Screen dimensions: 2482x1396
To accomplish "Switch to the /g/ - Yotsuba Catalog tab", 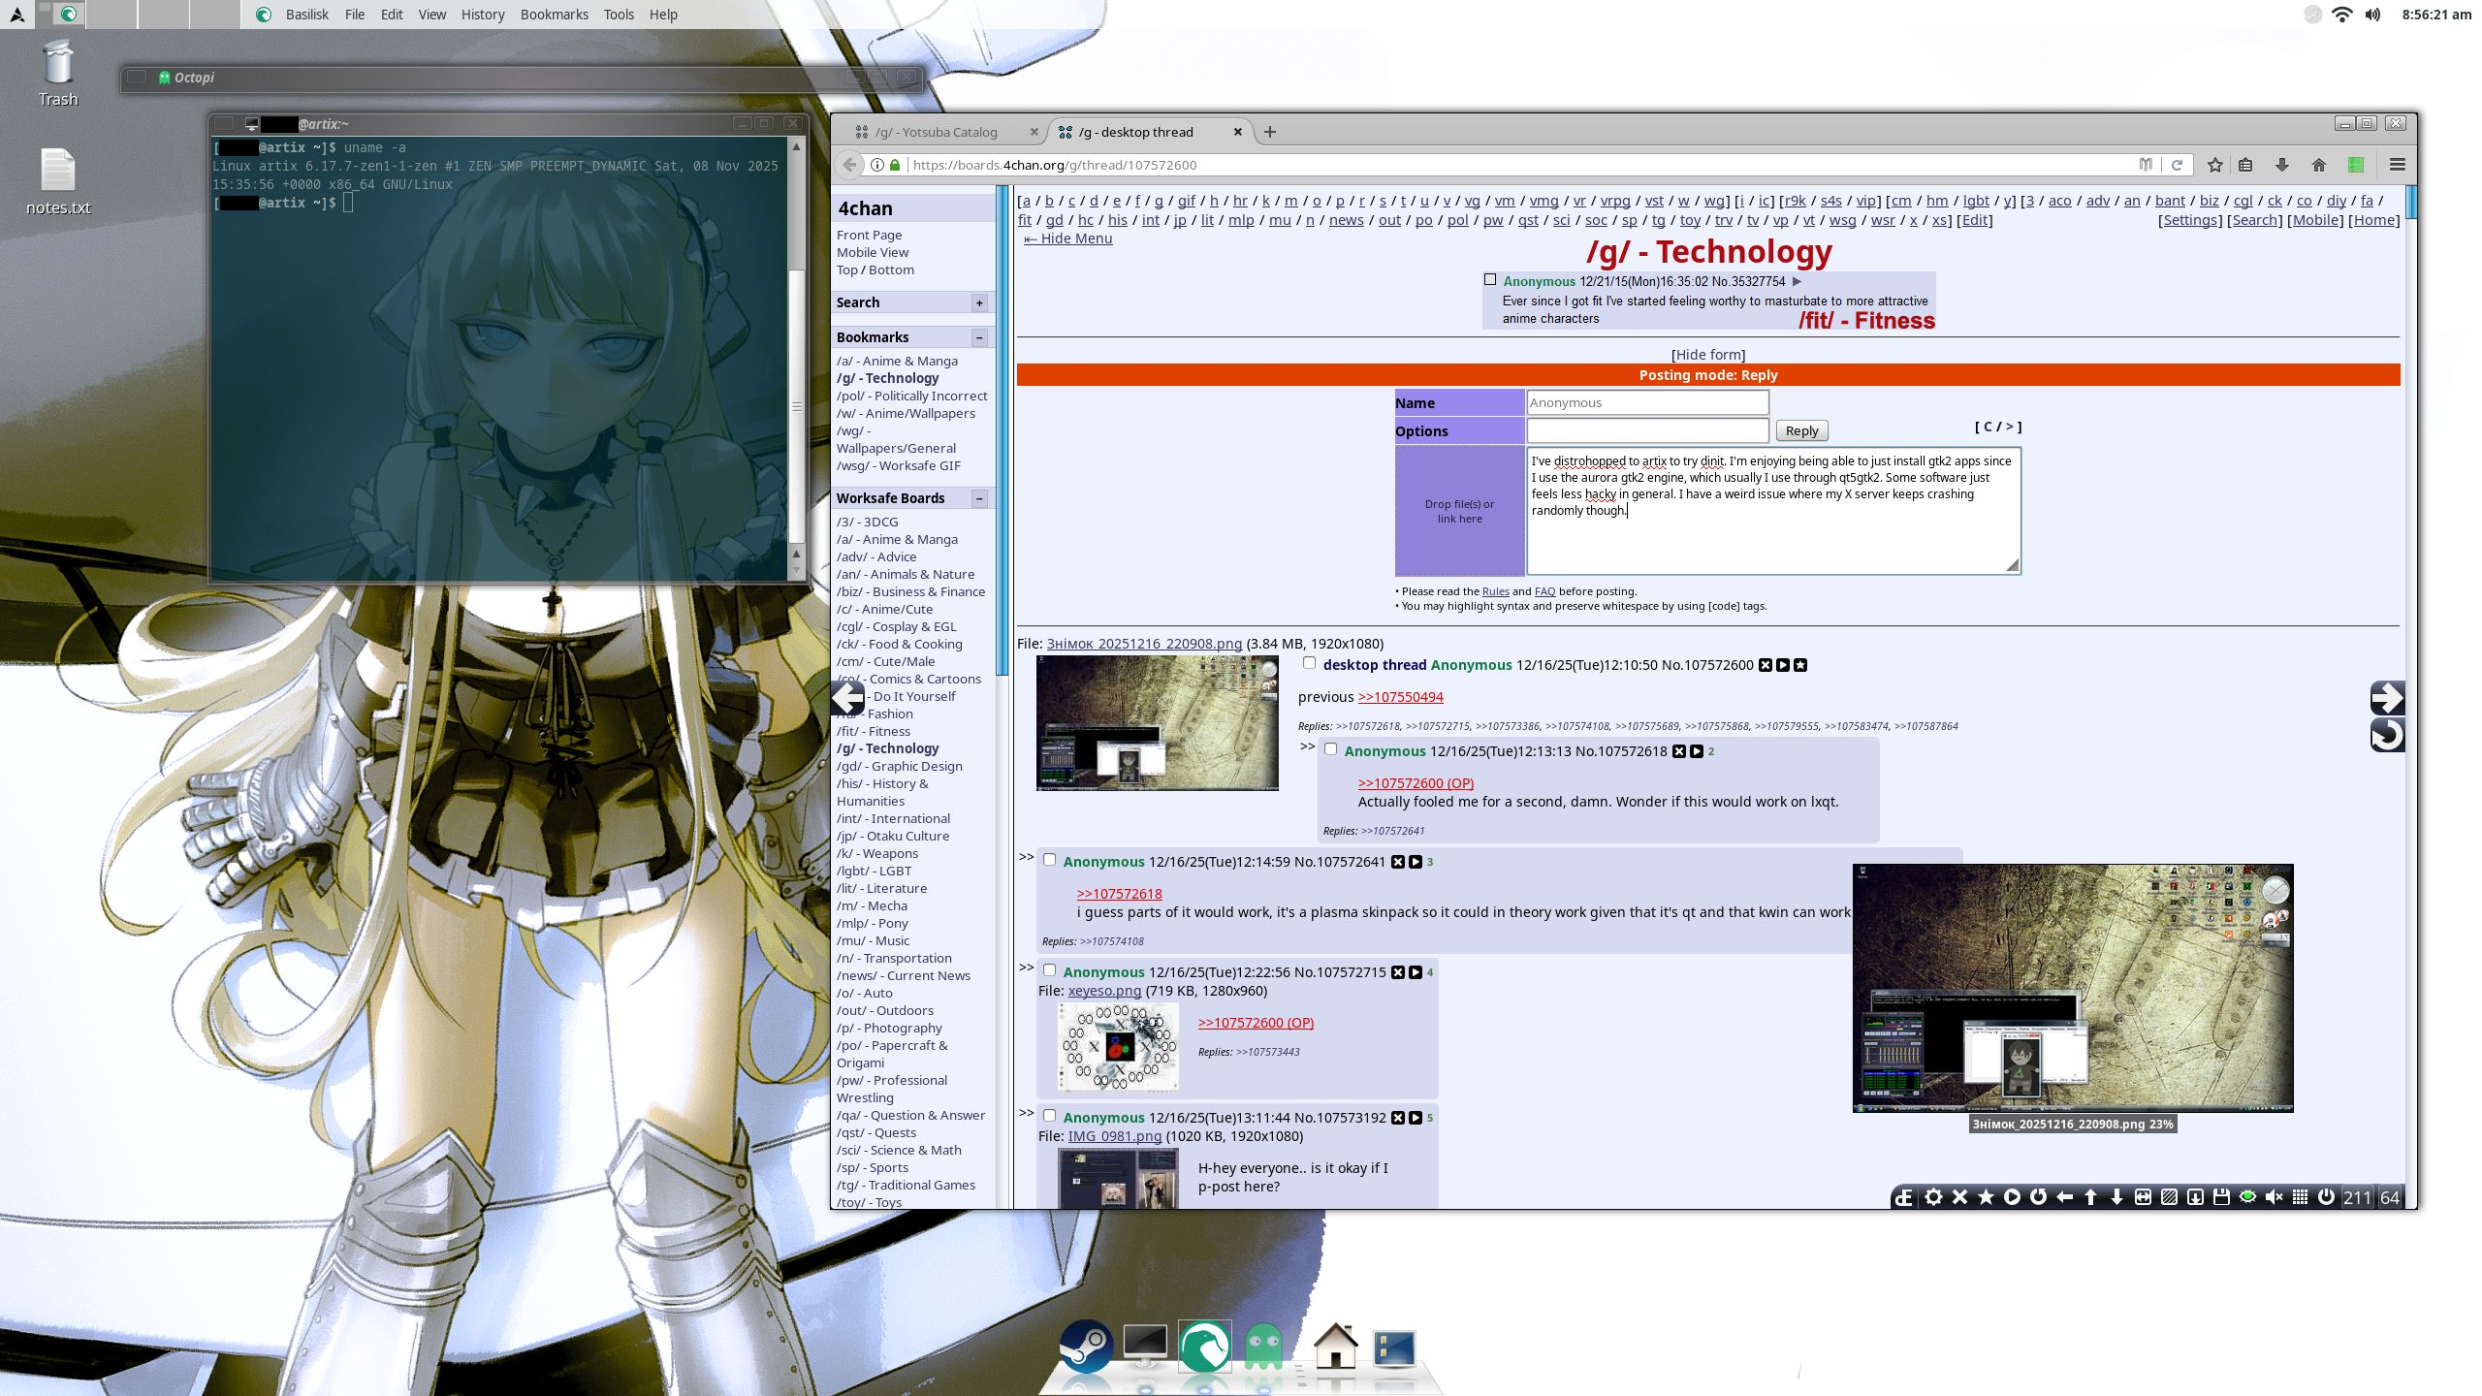I will coord(936,132).
